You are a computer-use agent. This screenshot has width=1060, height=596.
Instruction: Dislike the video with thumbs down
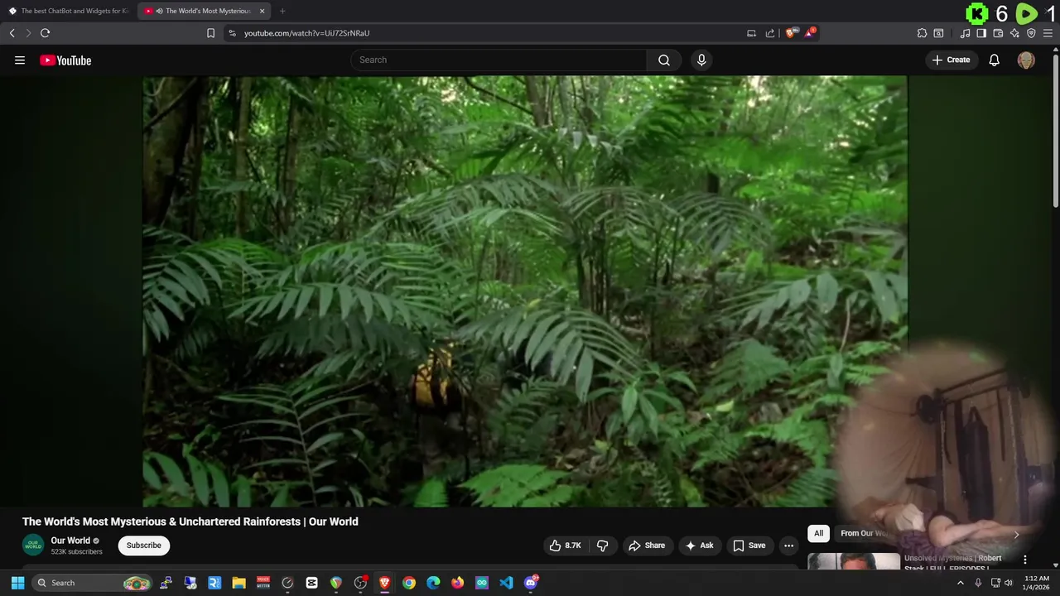602,546
